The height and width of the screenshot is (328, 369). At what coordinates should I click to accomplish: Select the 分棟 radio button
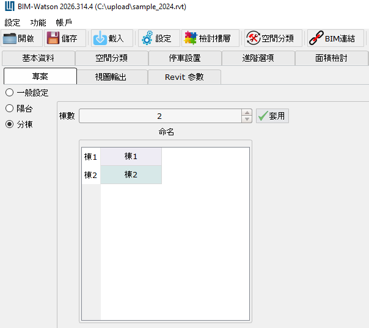point(9,124)
